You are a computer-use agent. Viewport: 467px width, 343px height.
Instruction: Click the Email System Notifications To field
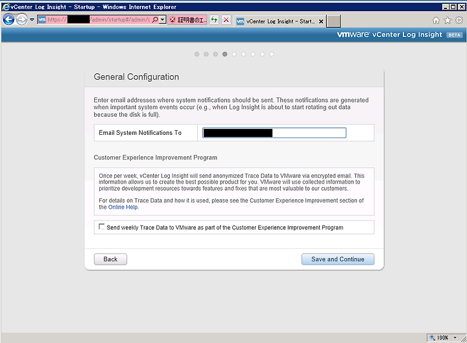point(274,133)
